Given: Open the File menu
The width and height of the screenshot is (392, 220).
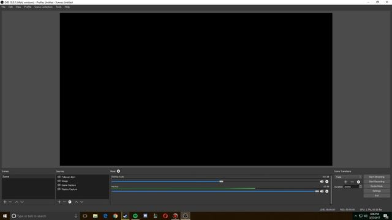Looking at the screenshot, I should (x=4, y=7).
